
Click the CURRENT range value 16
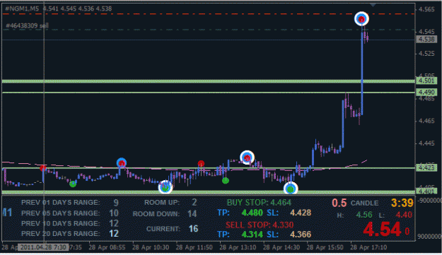[x=193, y=229]
